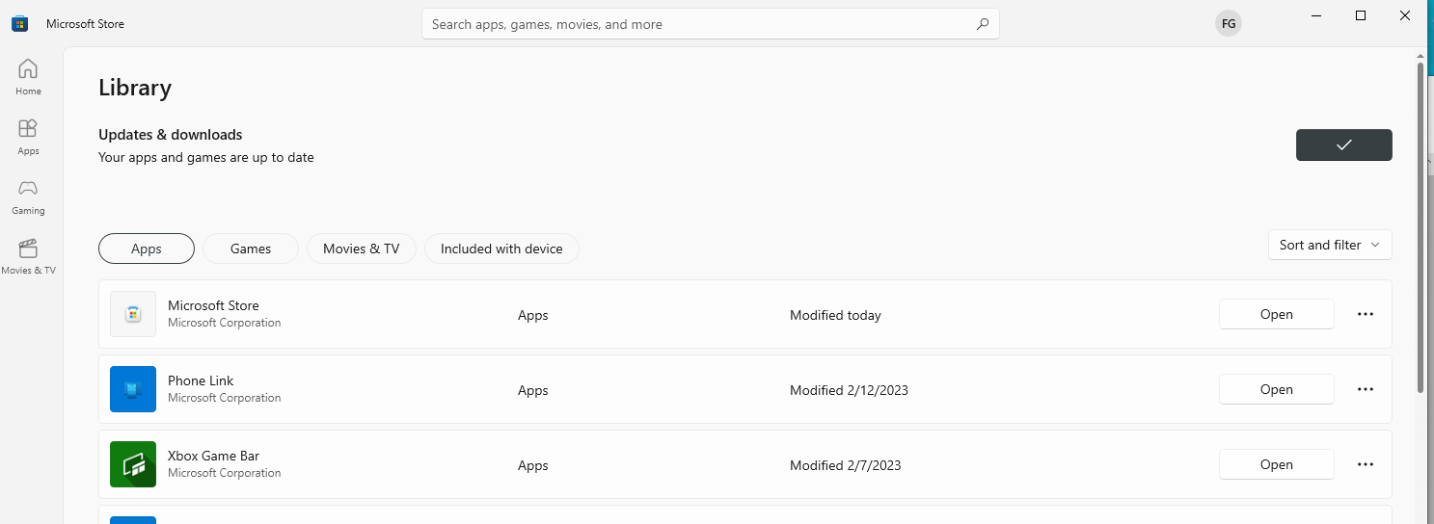Click the search magnifier icon
This screenshot has width=1434, height=524.
(x=982, y=24)
